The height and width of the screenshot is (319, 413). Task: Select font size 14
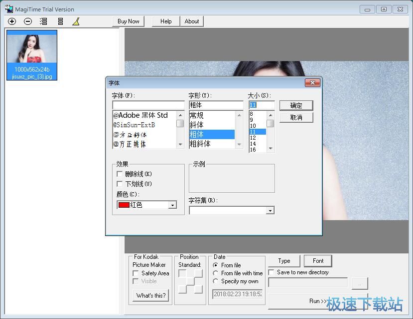tap(258, 144)
